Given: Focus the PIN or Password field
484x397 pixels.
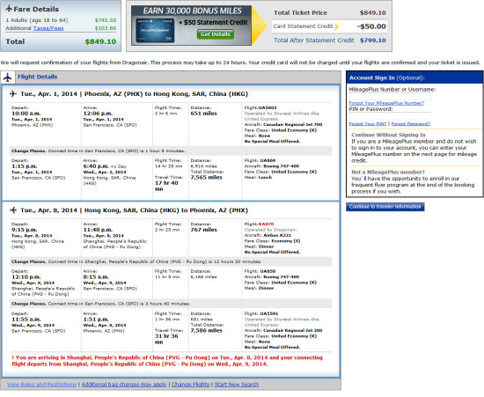Looking at the screenshot, I should pyautogui.click(x=390, y=116).
